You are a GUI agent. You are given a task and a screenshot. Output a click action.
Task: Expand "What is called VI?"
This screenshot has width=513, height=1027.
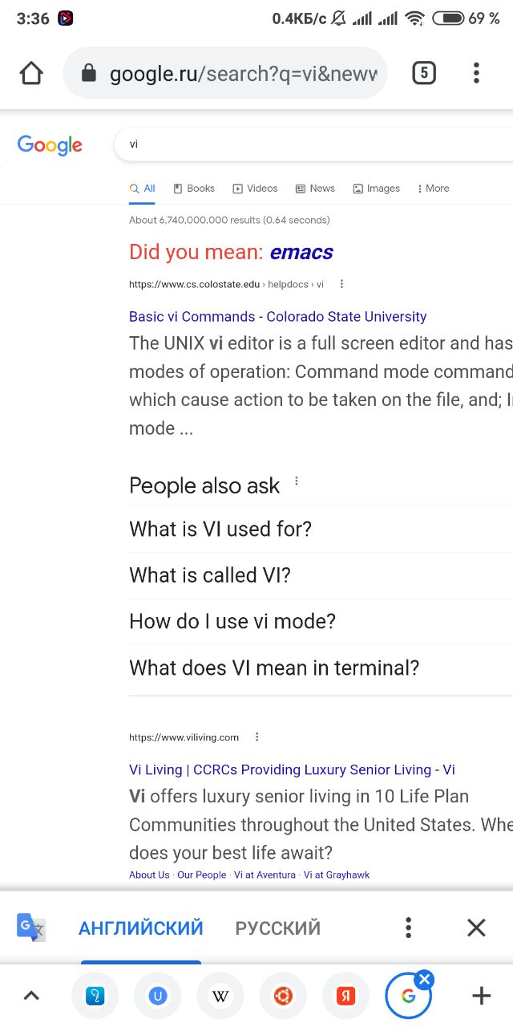(321, 575)
